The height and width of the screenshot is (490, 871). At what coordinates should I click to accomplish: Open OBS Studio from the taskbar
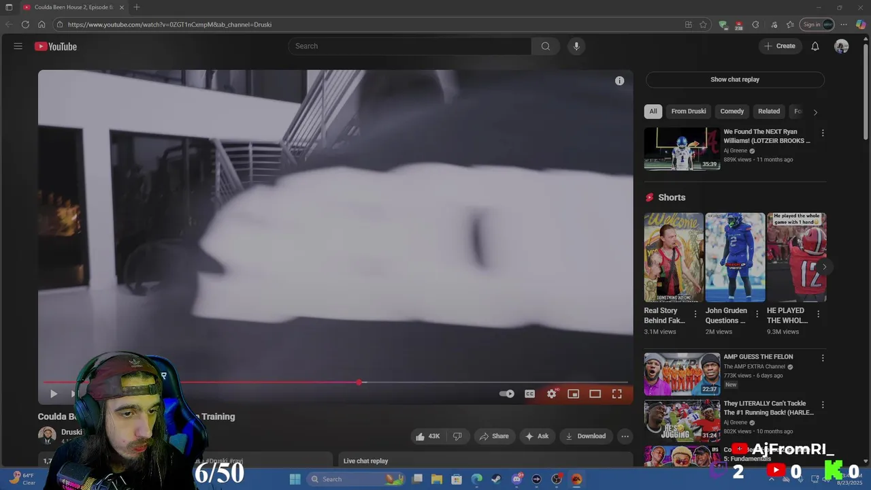(x=557, y=479)
